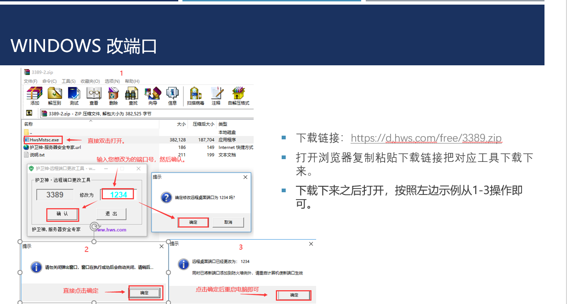Click 确定 in the 请勿关闭弹出窗口 dialog

click(x=144, y=293)
